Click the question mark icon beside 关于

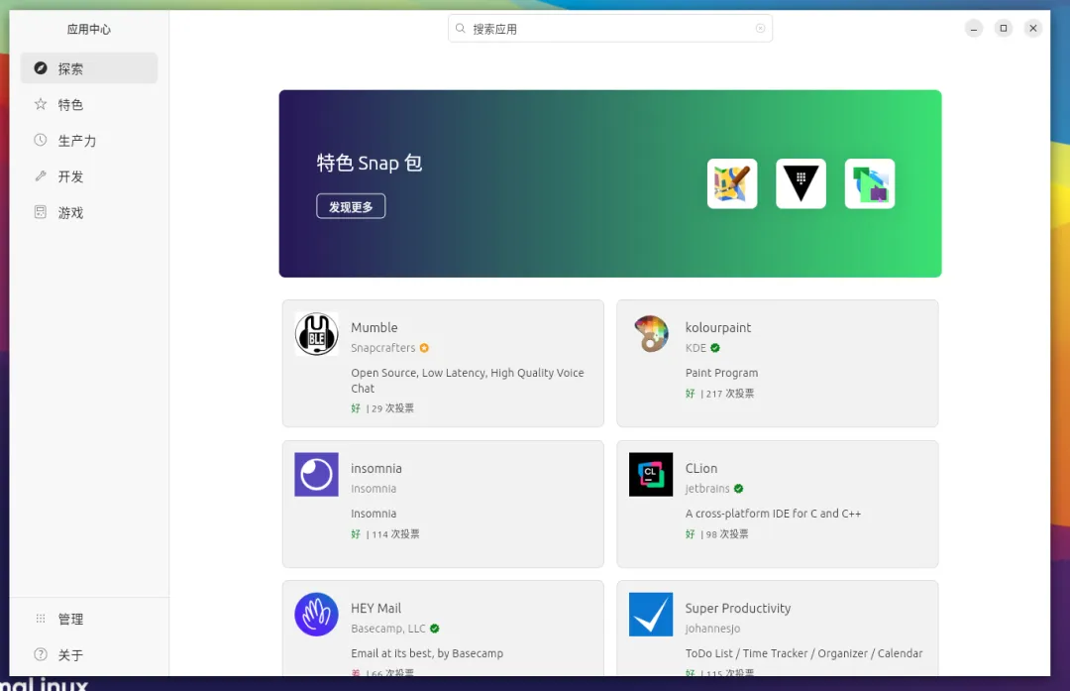(x=41, y=654)
